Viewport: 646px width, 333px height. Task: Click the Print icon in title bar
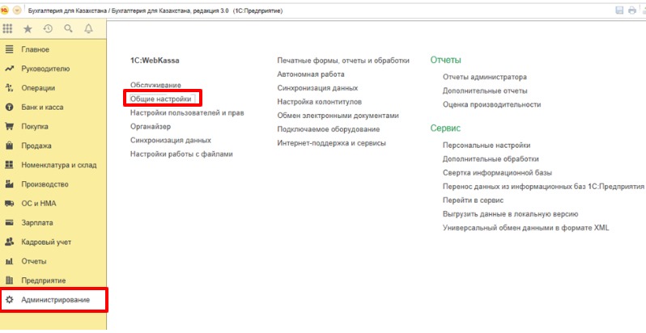click(632, 11)
